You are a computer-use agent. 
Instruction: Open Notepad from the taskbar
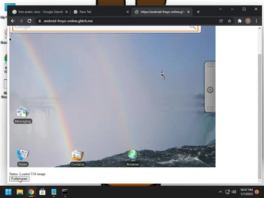pos(54,192)
